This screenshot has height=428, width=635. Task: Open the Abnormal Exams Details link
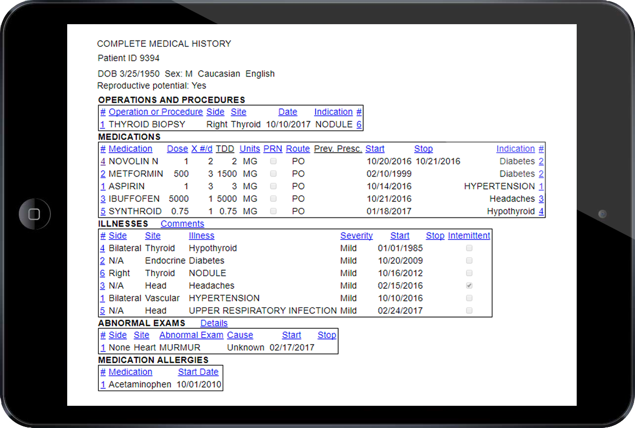click(x=213, y=323)
